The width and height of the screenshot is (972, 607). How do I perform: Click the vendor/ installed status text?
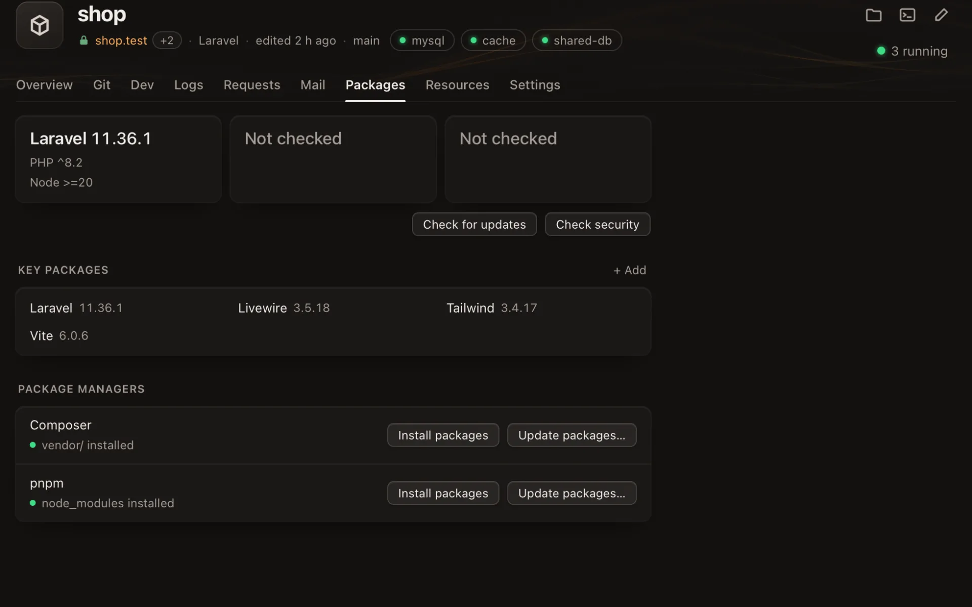(88, 445)
